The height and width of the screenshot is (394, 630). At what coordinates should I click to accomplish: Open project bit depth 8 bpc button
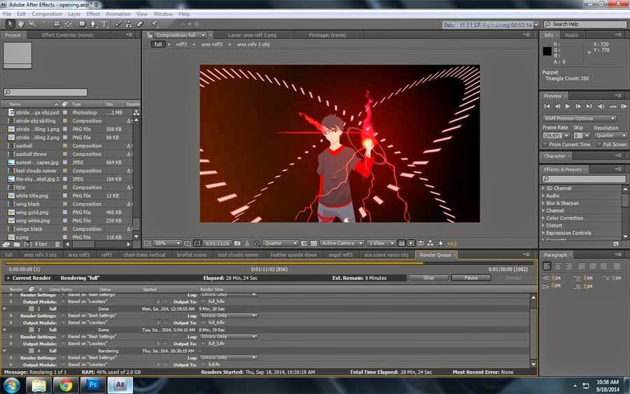point(41,244)
